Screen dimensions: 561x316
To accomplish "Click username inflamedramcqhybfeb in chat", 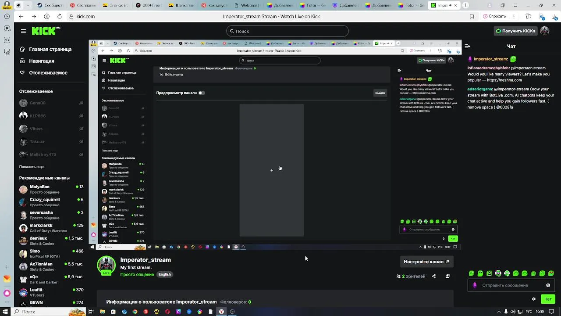I will click(488, 68).
